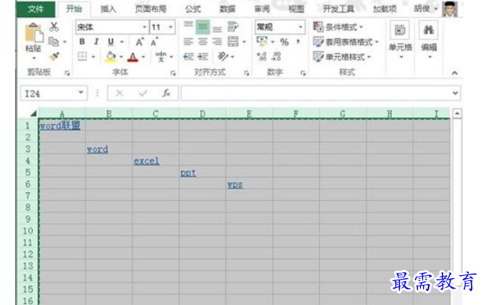Apply comma style
This screenshot has height=305, width=483.
[298, 41]
